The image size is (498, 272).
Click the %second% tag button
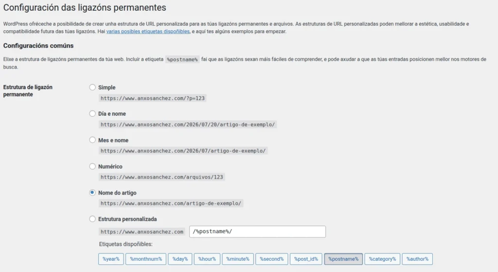[271, 259]
